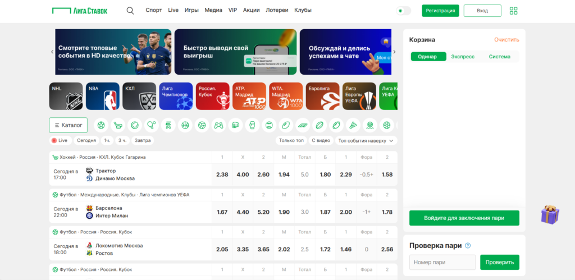
Task: Select the tennis ball sport icon
Action: tap(135, 125)
